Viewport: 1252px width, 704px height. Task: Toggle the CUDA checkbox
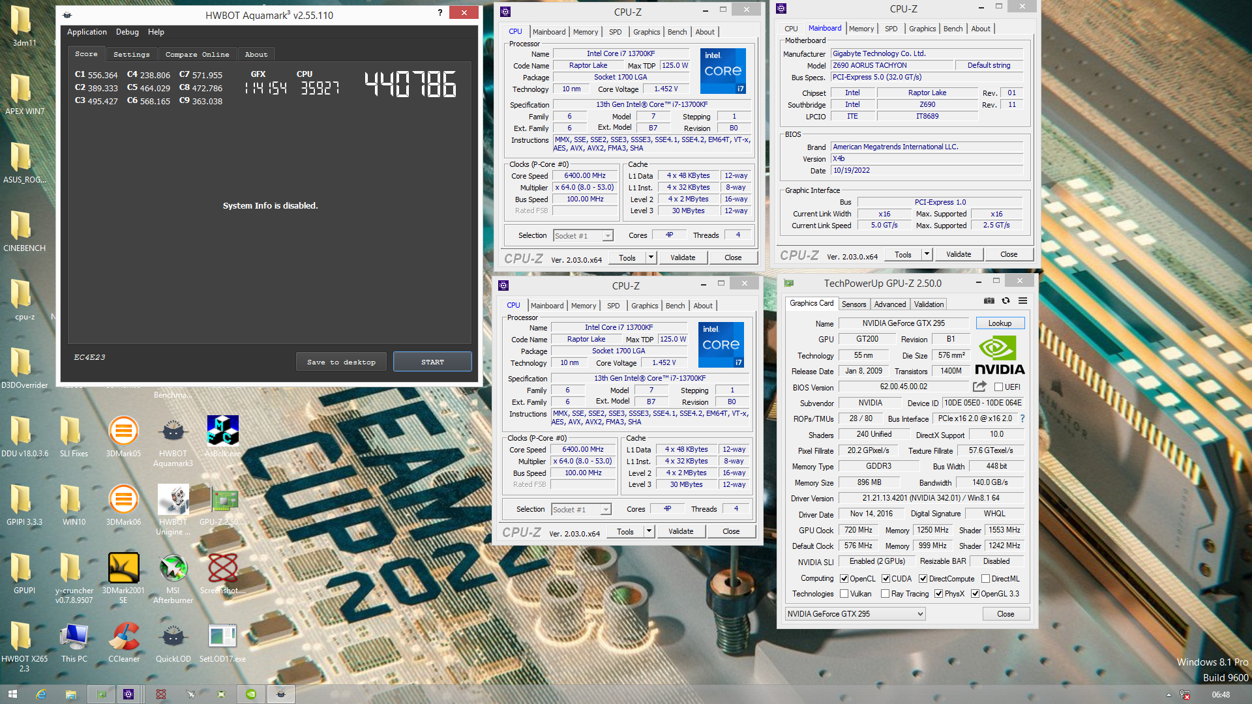coord(886,578)
